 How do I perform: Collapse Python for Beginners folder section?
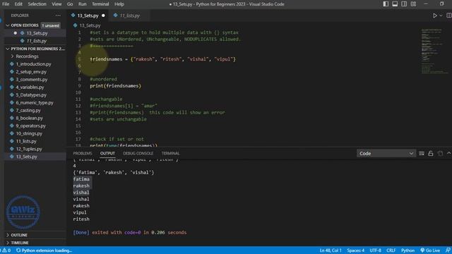coord(35,49)
